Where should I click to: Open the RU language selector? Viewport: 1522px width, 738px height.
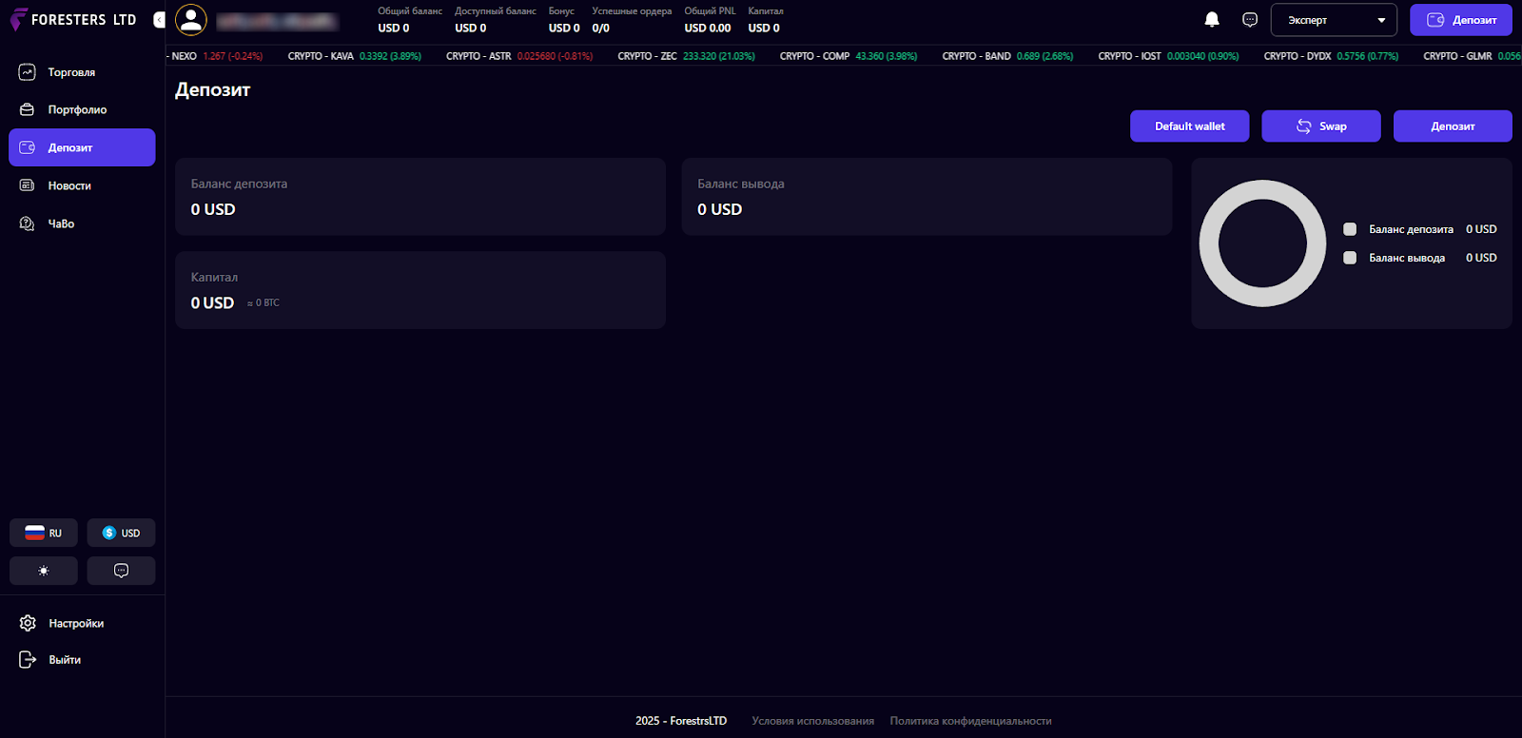(x=44, y=533)
